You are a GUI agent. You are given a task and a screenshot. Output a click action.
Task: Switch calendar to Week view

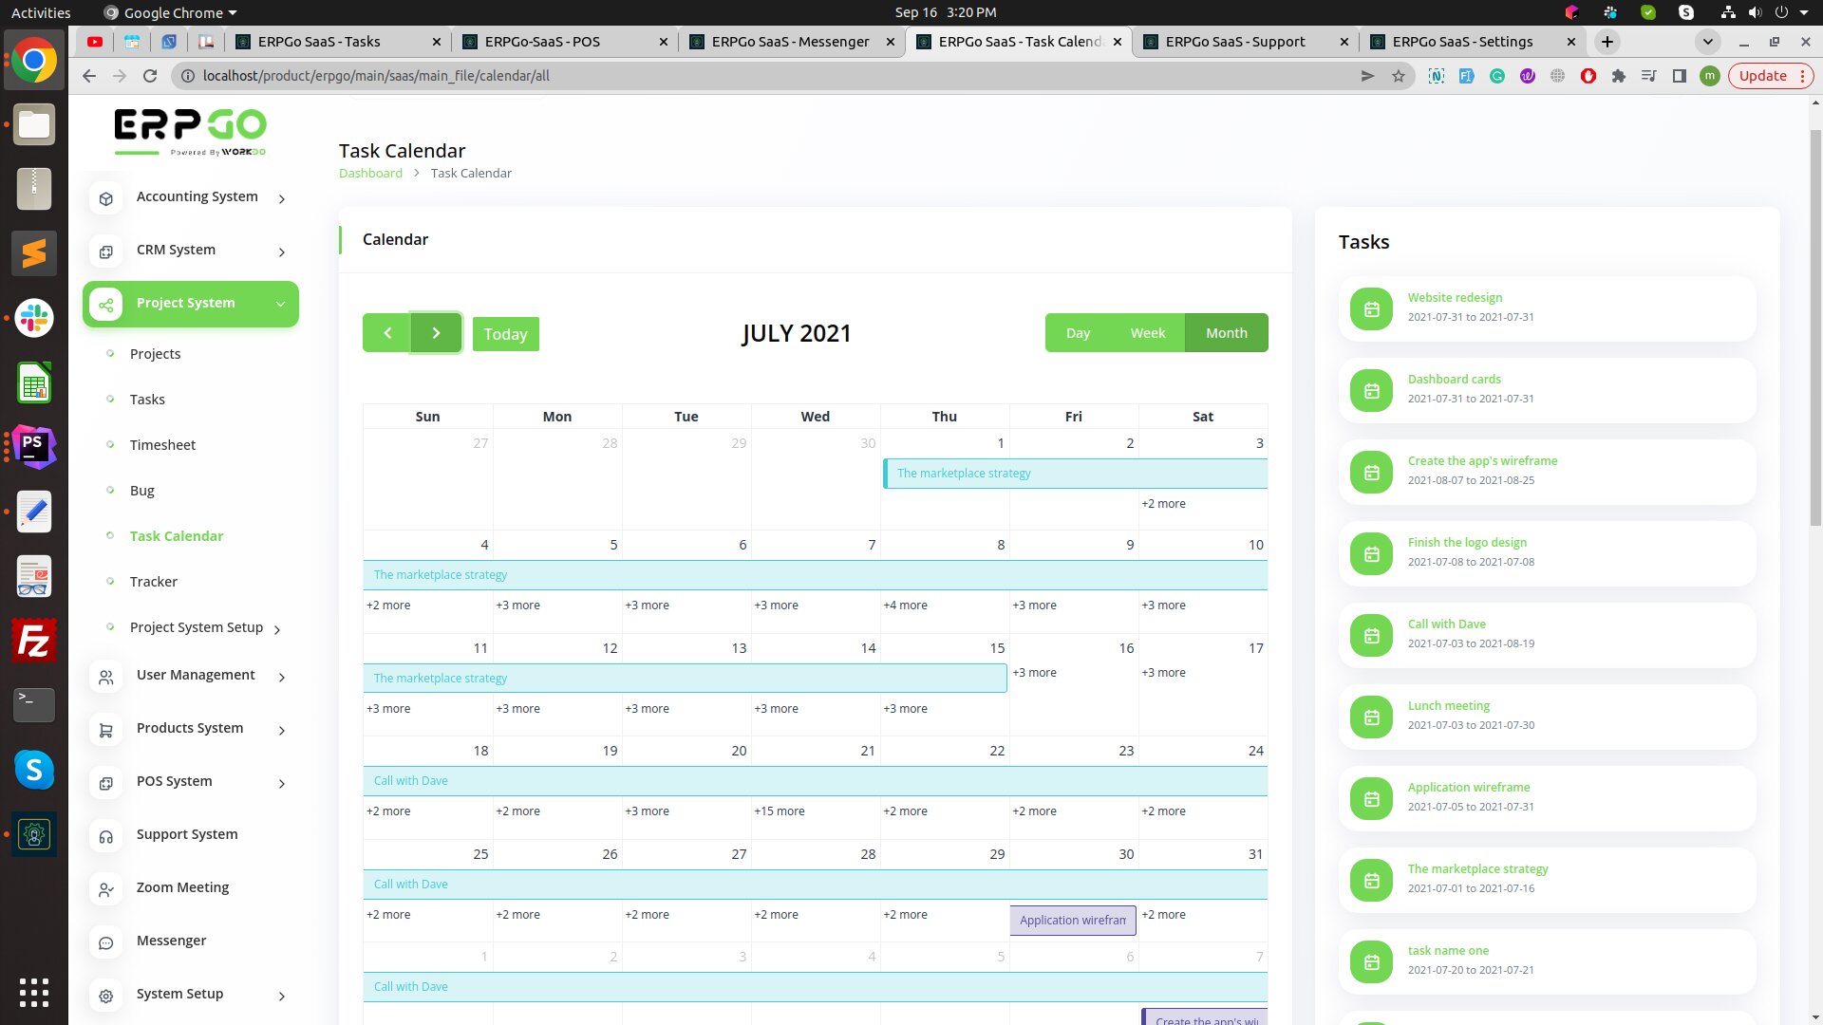(x=1147, y=333)
